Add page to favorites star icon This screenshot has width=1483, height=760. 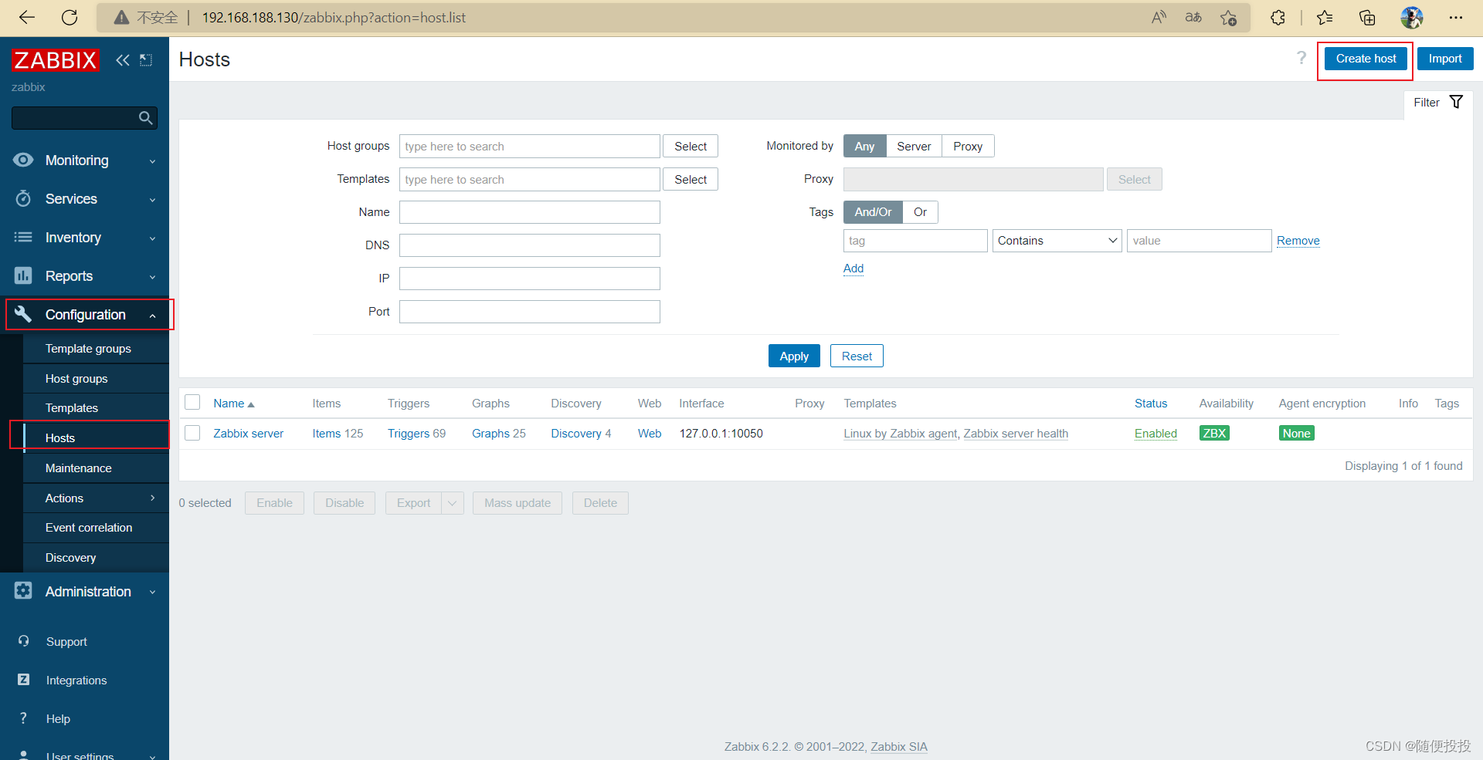[1229, 17]
